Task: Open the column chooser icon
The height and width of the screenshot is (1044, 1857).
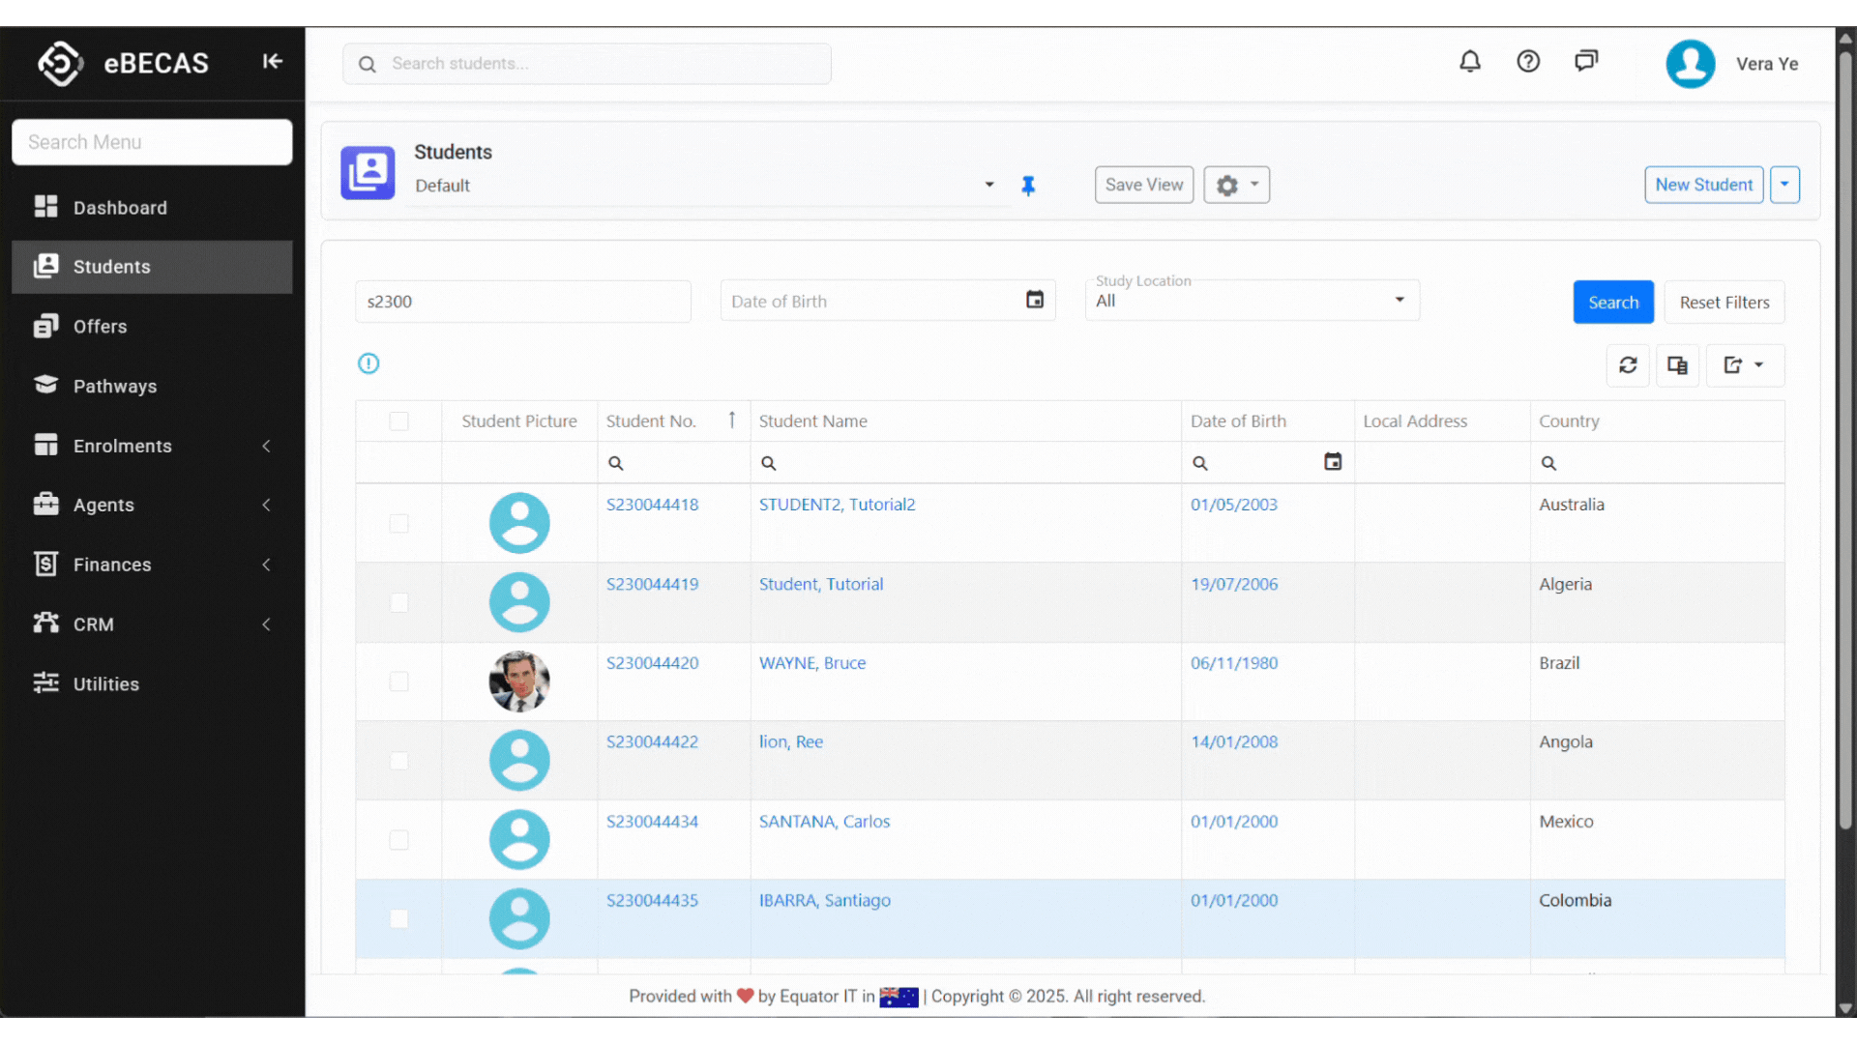Action: [x=1677, y=365]
